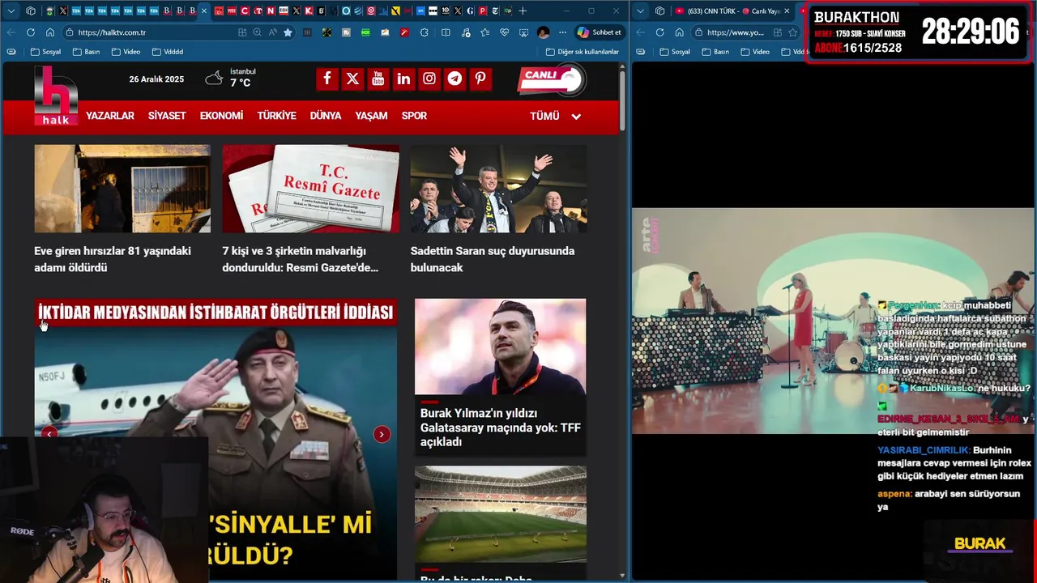Open Extensions puzzle icon in left browser
This screenshot has width=1037, height=583.
(424, 32)
